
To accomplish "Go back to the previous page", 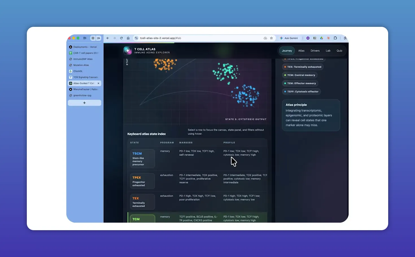I will [108, 38].
